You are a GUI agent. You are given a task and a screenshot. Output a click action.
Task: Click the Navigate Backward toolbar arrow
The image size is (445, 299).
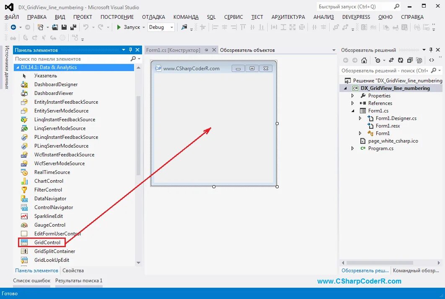pos(13,27)
